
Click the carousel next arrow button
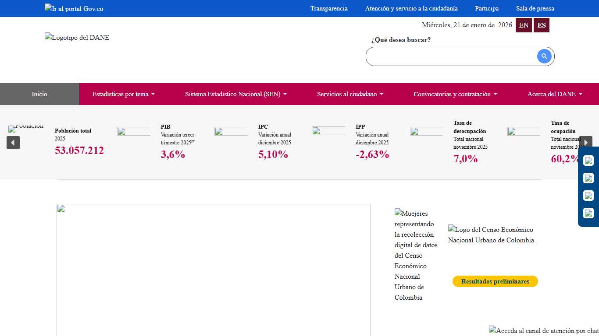click(586, 143)
